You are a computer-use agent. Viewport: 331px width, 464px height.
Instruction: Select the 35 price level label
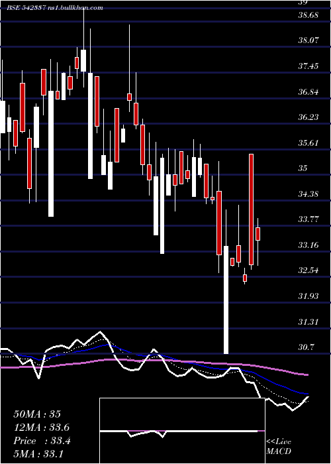[x=303, y=168]
